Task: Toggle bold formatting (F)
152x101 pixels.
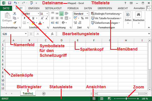Action: coord(25,18)
